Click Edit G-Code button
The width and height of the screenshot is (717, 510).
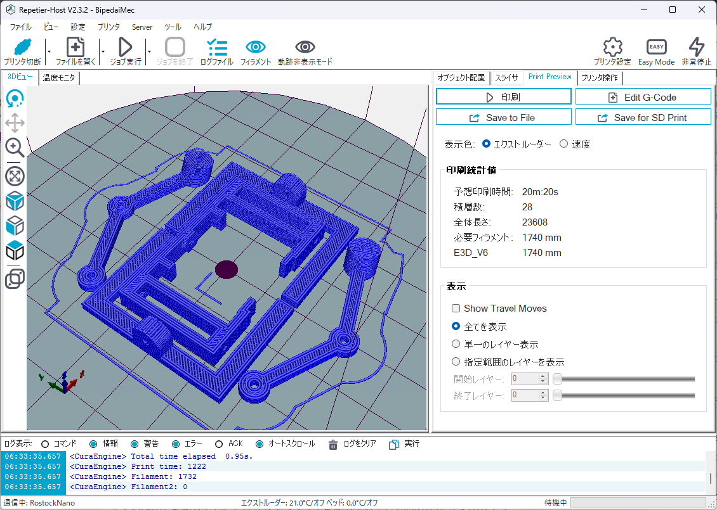643,97
